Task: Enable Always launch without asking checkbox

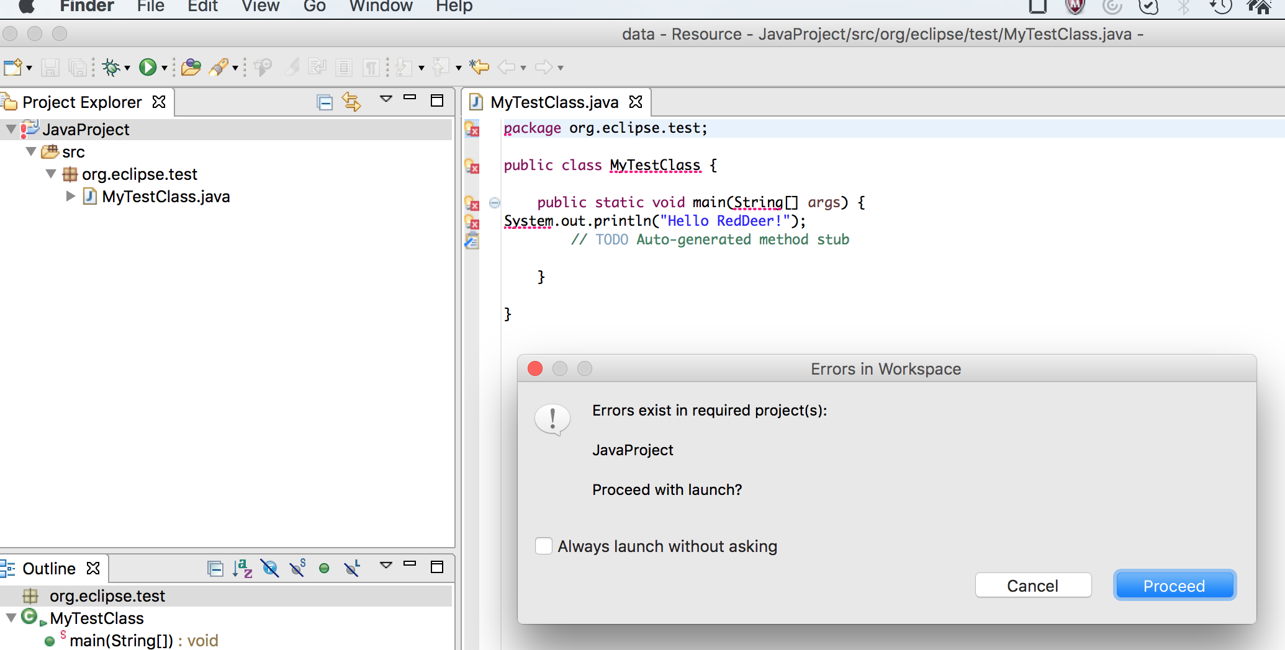Action: tap(544, 546)
